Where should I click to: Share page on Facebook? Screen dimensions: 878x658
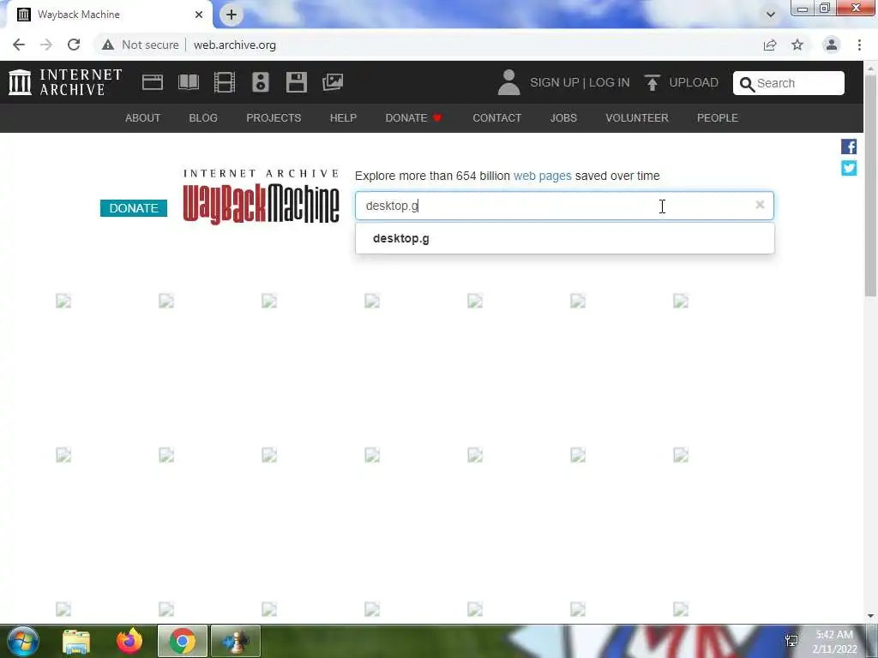pyautogui.click(x=849, y=147)
